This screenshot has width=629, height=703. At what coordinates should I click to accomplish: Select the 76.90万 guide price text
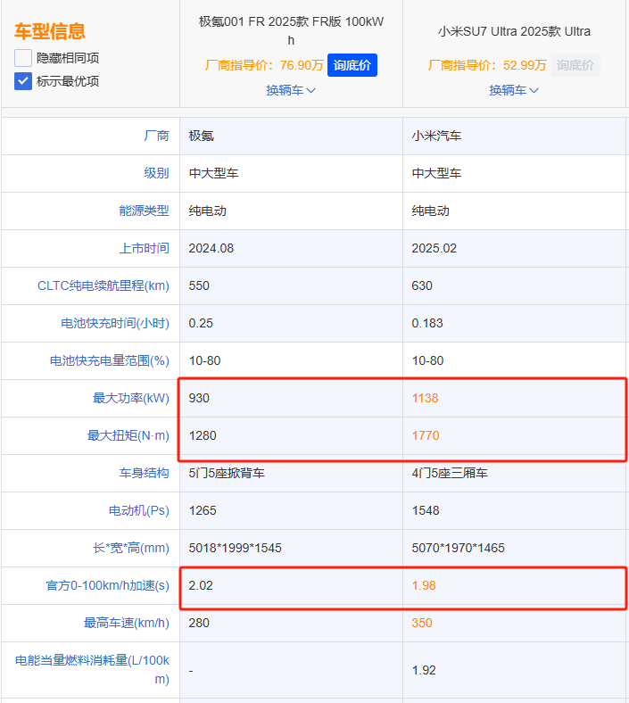302,65
